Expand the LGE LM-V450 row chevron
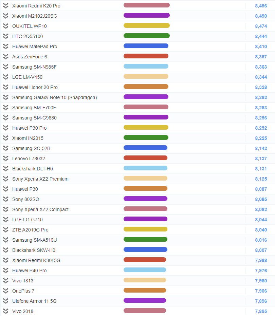The height and width of the screenshot is (316, 275). (x=6, y=77)
